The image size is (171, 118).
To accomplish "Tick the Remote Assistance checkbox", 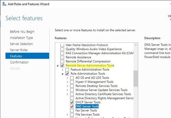I will [62, 57].
